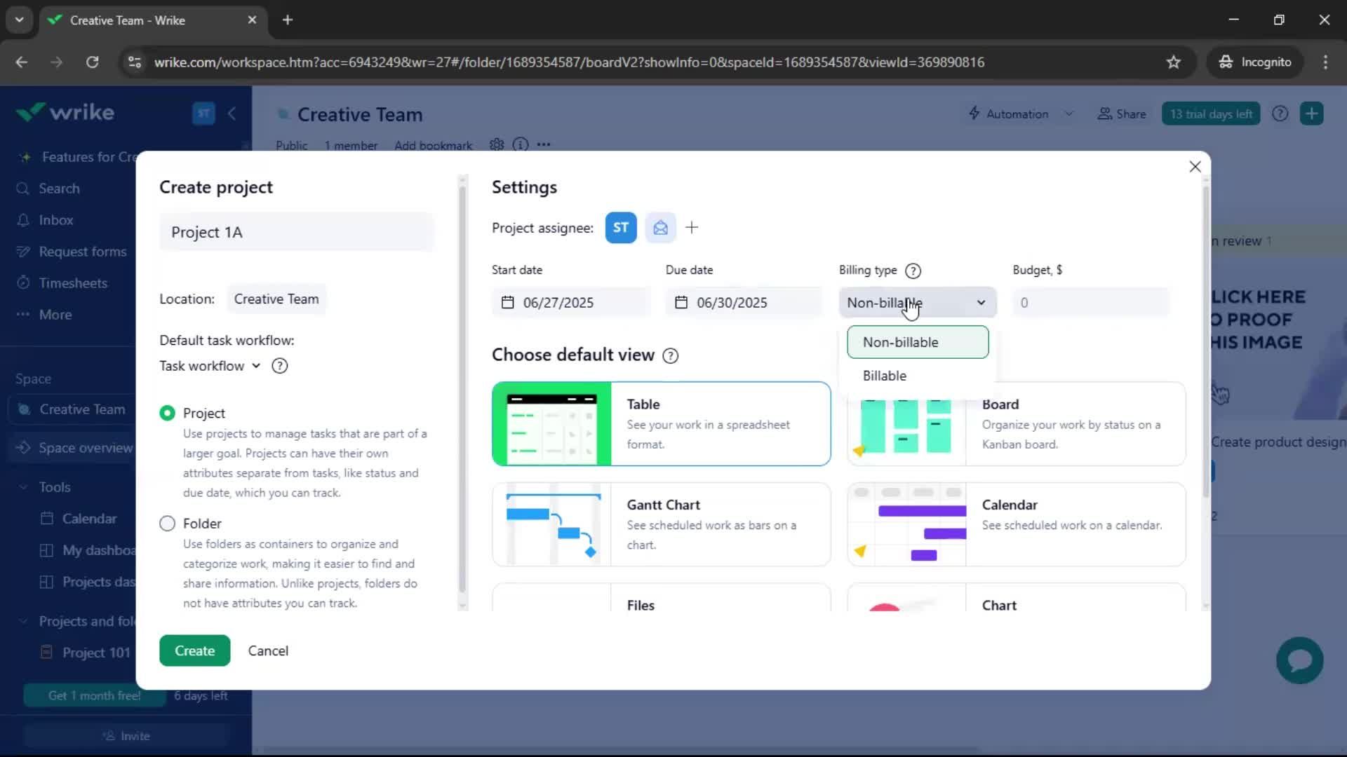This screenshot has width=1347, height=757.
Task: Click Add bookmark link
Action: point(433,145)
